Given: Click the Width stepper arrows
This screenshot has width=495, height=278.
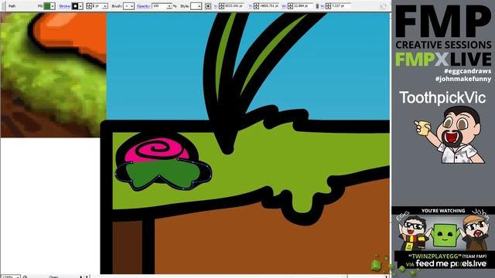Looking at the screenshot, I should 291,6.
